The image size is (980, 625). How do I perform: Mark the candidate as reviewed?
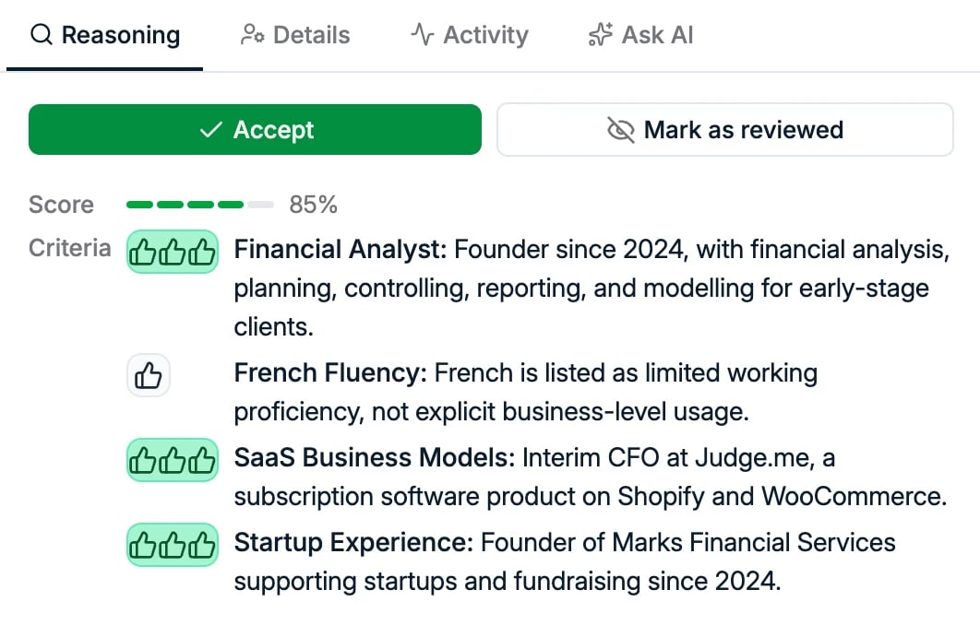[x=725, y=130]
